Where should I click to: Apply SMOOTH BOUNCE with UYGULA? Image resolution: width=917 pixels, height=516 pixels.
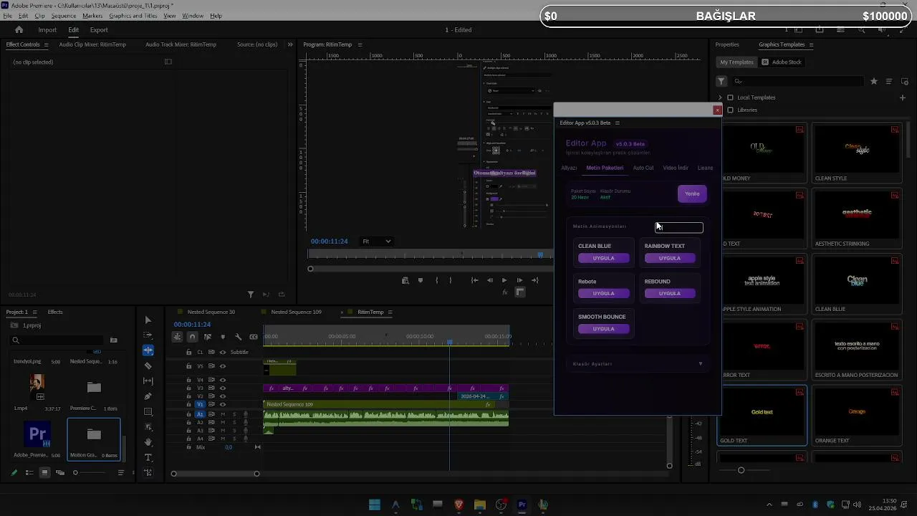pos(604,329)
